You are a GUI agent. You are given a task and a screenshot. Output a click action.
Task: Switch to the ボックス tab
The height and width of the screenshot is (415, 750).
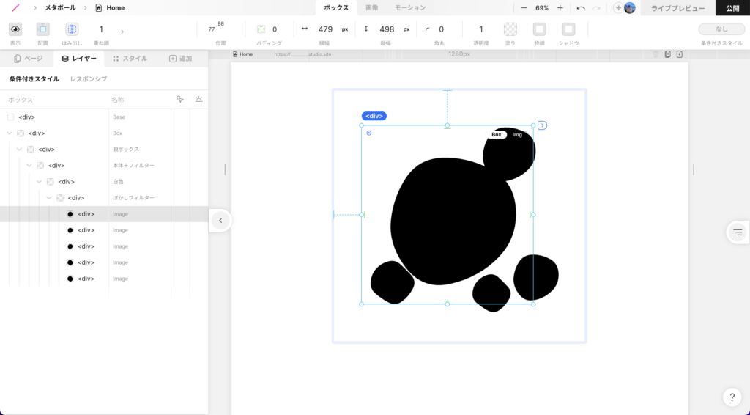click(336, 7)
